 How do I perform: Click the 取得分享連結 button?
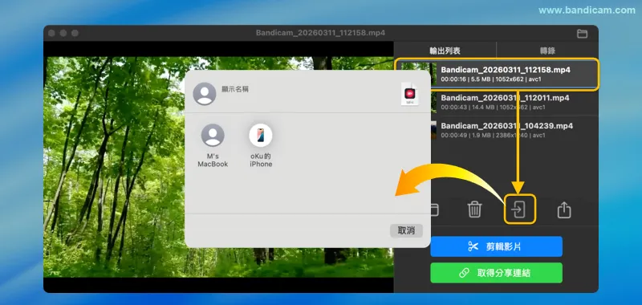coord(496,273)
